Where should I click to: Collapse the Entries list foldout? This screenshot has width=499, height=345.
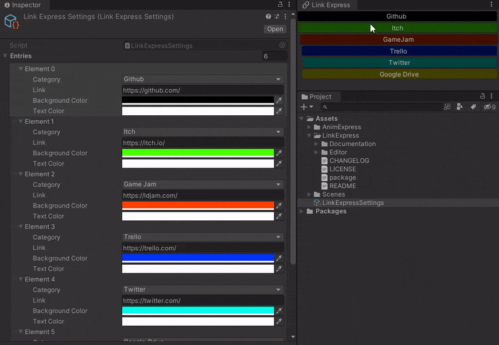tap(5, 55)
